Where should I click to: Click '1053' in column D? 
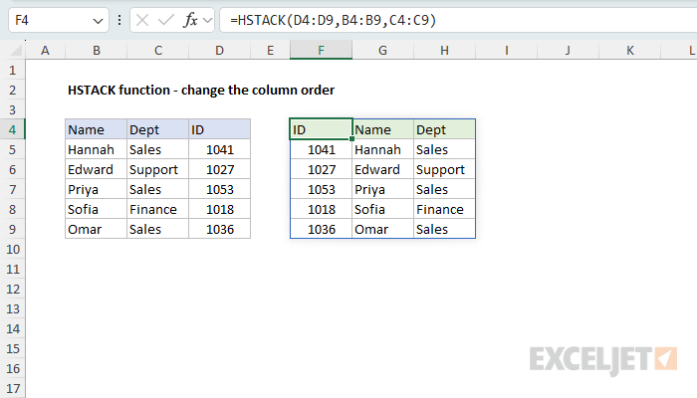(220, 190)
